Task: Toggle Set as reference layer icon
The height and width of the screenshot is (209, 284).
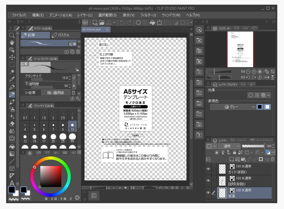Action: (223, 152)
